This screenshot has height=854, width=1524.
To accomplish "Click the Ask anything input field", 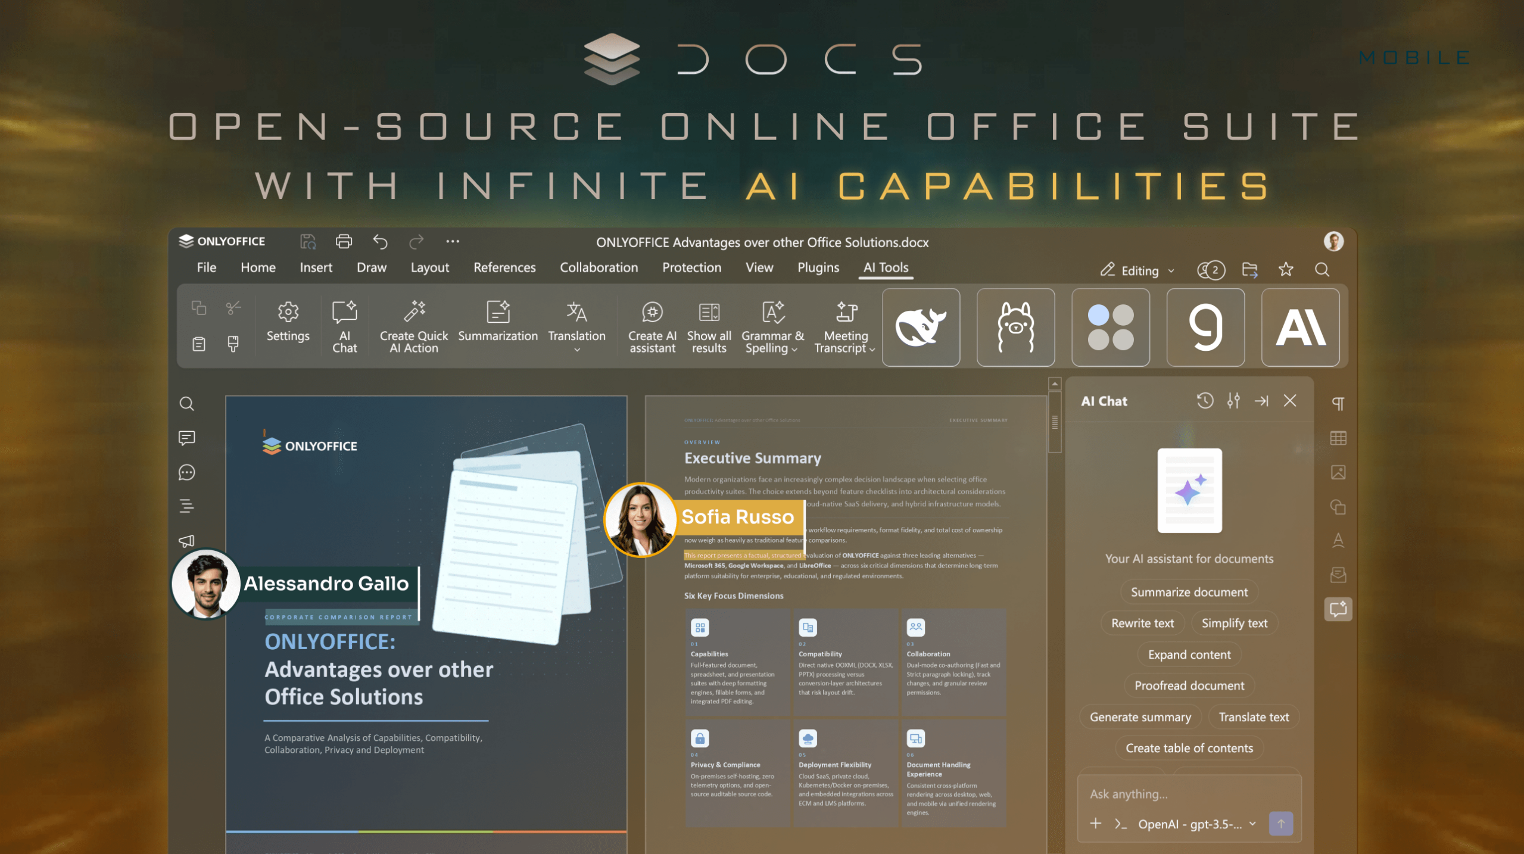I will 1189,794.
